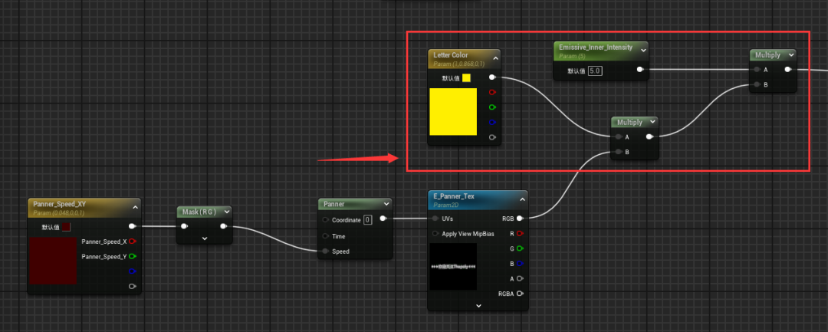Viewport: 828px width, 332px height.
Task: Click the Mask(RG) output pin
Action: pos(223,226)
